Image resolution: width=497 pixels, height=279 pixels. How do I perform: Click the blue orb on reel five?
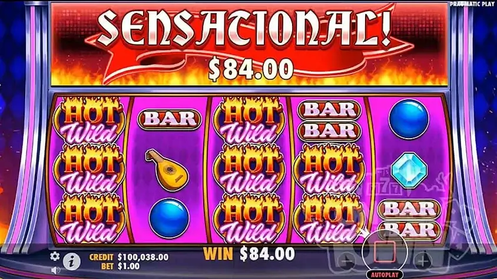(409, 119)
